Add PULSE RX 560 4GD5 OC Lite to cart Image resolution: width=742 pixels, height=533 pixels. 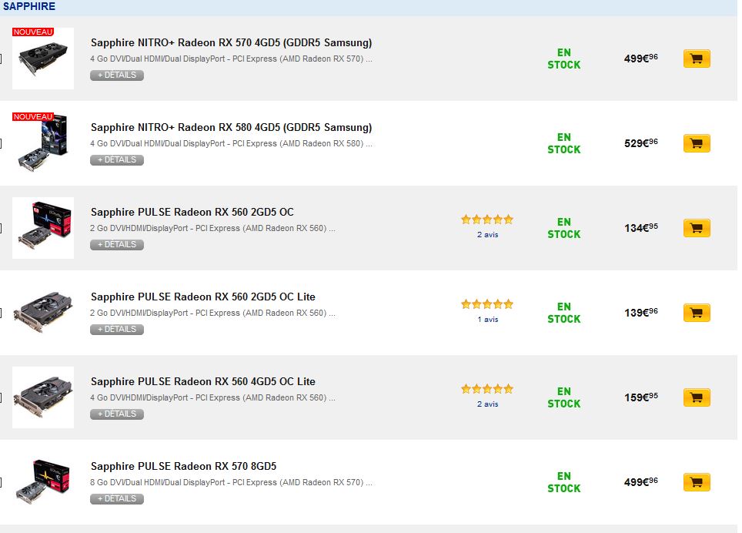tap(697, 397)
